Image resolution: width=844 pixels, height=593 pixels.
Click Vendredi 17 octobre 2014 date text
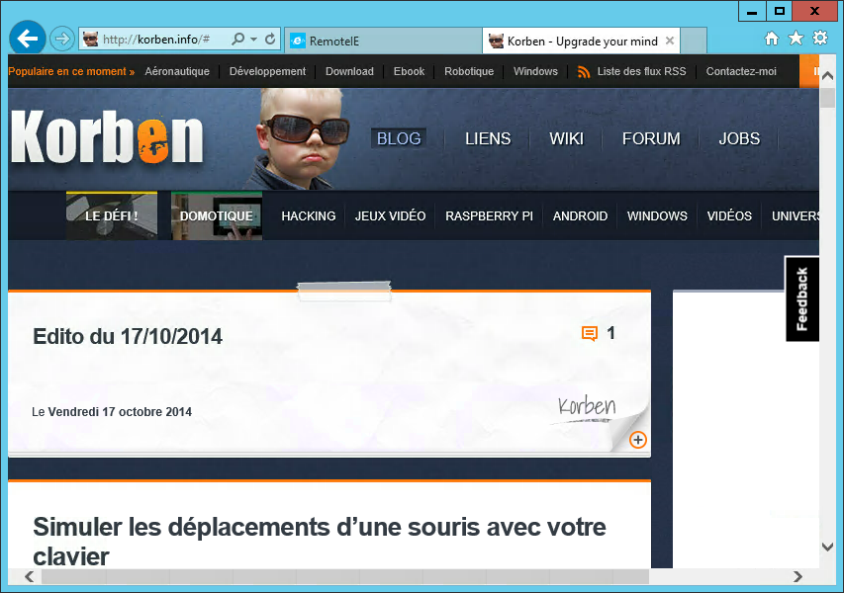(x=120, y=412)
